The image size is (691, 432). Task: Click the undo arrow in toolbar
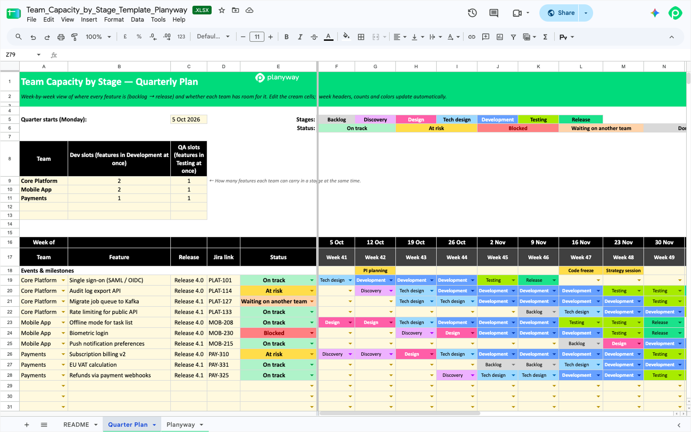33,37
